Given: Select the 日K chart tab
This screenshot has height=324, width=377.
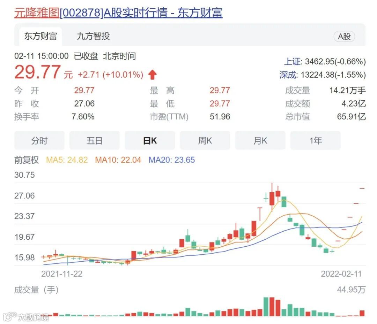Looking at the screenshot, I should click(x=150, y=140).
